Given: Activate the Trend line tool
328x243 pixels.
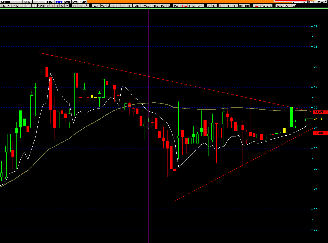Looking at the screenshot, I should tap(96, 6).
